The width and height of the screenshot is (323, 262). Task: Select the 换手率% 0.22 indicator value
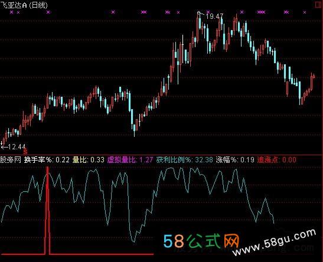pyautogui.click(x=47, y=160)
